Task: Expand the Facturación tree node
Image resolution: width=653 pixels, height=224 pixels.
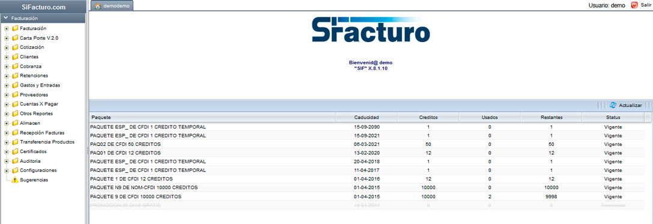Action: coord(7,29)
